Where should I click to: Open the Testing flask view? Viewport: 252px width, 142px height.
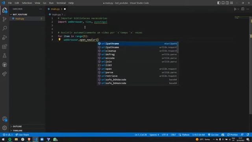coord(4,56)
